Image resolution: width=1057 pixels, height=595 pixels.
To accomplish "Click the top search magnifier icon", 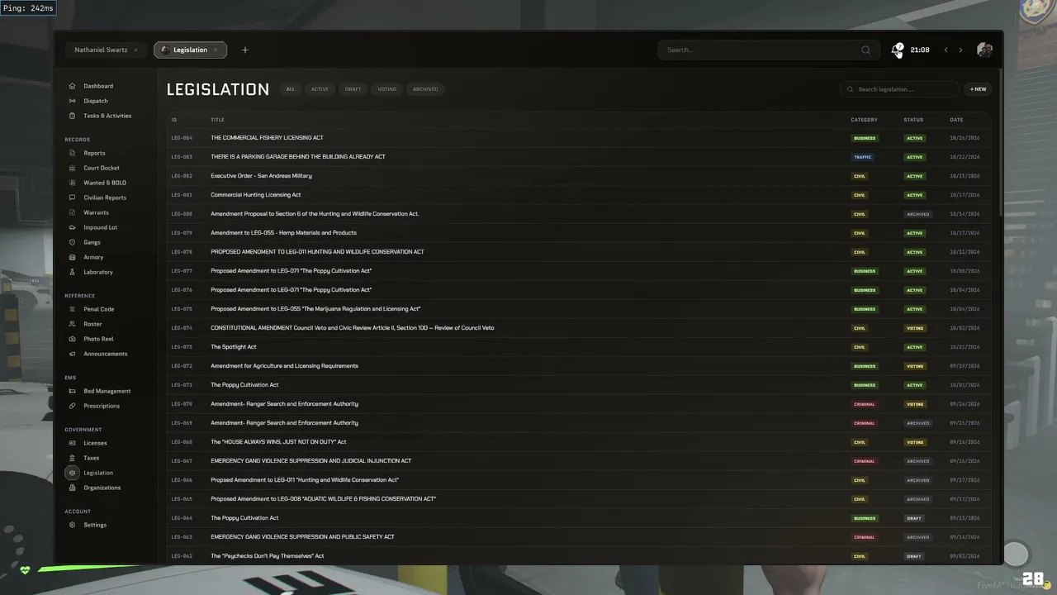I will click(x=865, y=50).
